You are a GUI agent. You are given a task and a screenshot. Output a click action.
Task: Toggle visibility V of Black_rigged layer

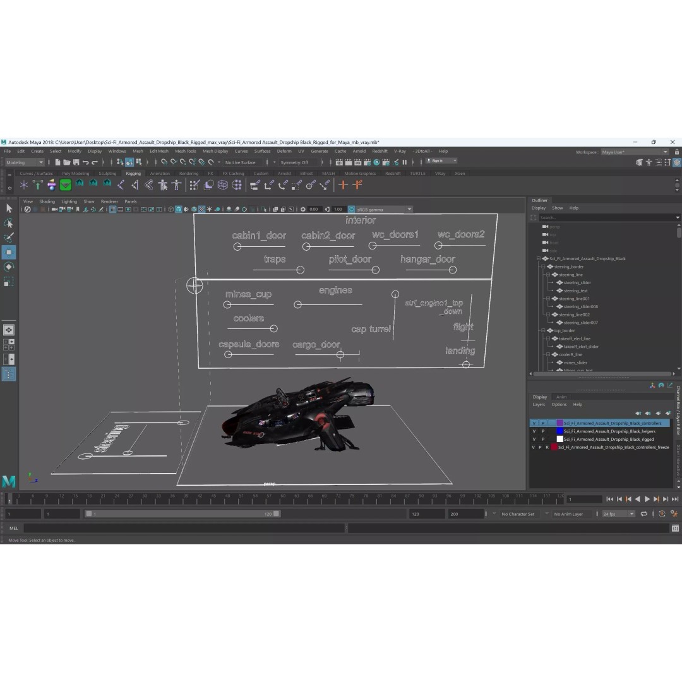tap(534, 440)
